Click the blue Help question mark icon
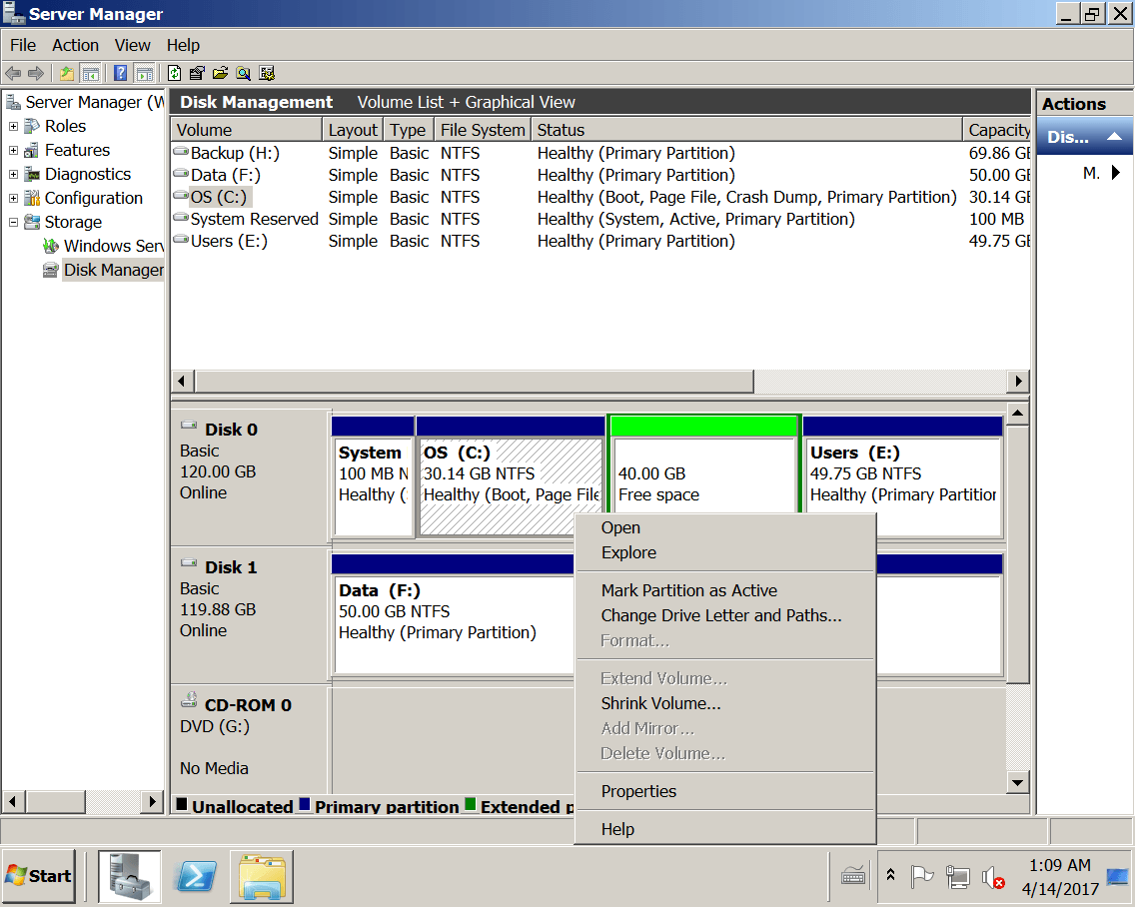This screenshot has height=907, width=1135. click(x=121, y=73)
